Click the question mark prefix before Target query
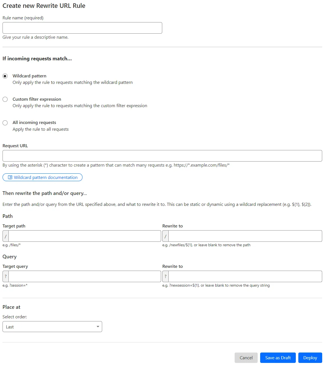Viewport: 325px width, 366px height. 5,276
